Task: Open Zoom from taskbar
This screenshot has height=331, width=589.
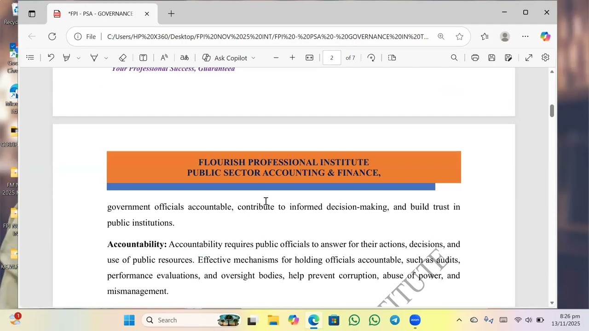Action: tap(415, 320)
